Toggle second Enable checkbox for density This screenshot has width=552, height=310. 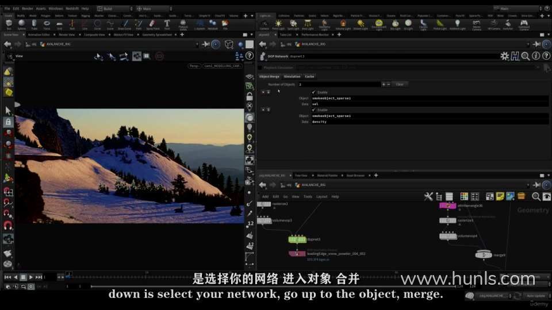(314, 110)
